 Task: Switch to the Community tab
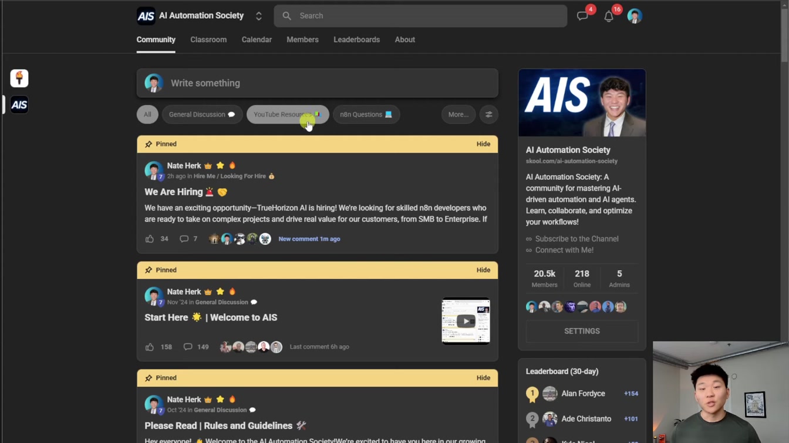pos(156,40)
